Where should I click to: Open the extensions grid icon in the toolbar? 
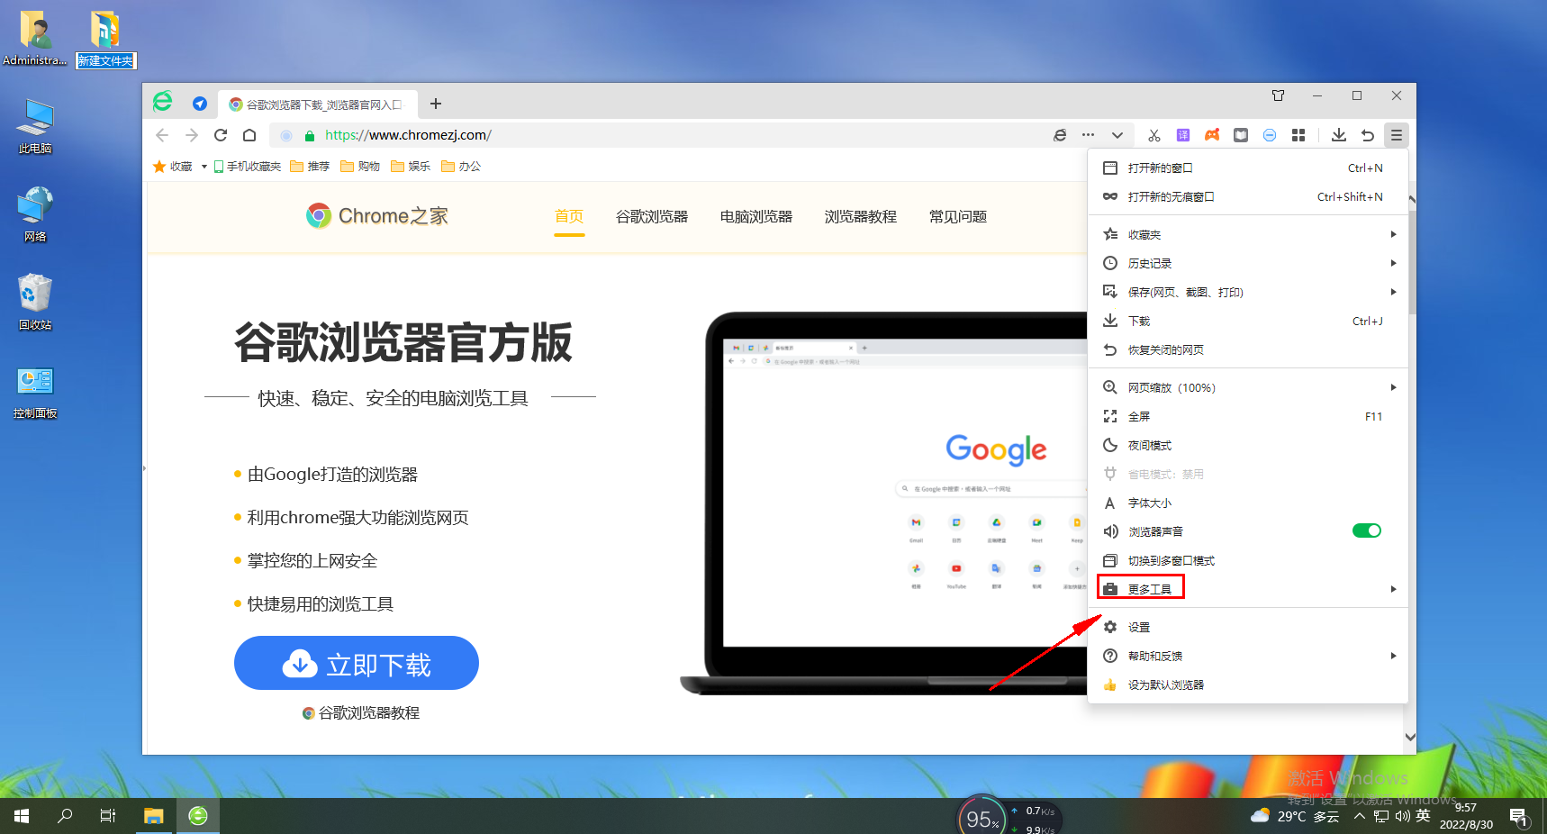click(x=1298, y=135)
